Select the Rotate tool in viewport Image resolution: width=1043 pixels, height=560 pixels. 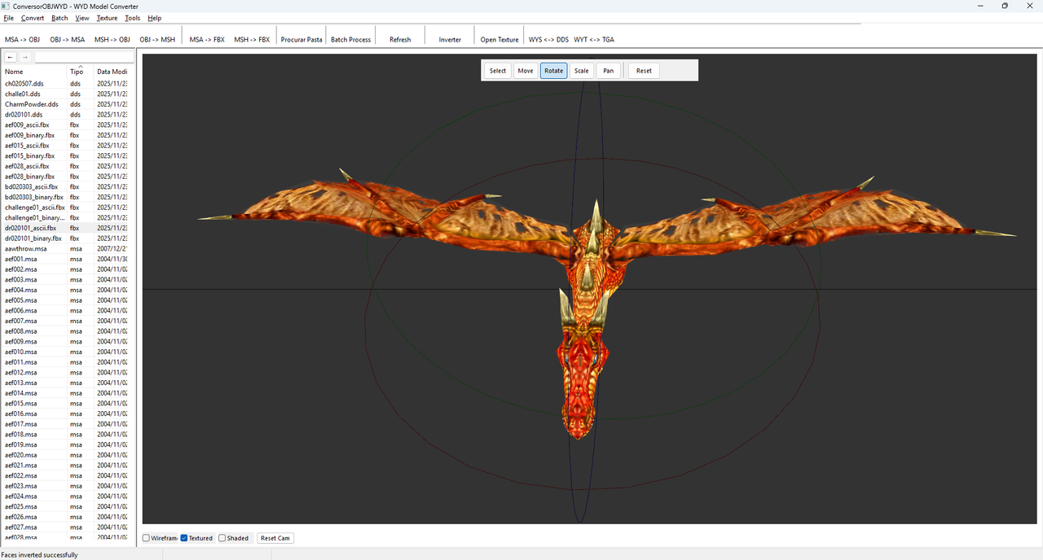pyautogui.click(x=553, y=71)
